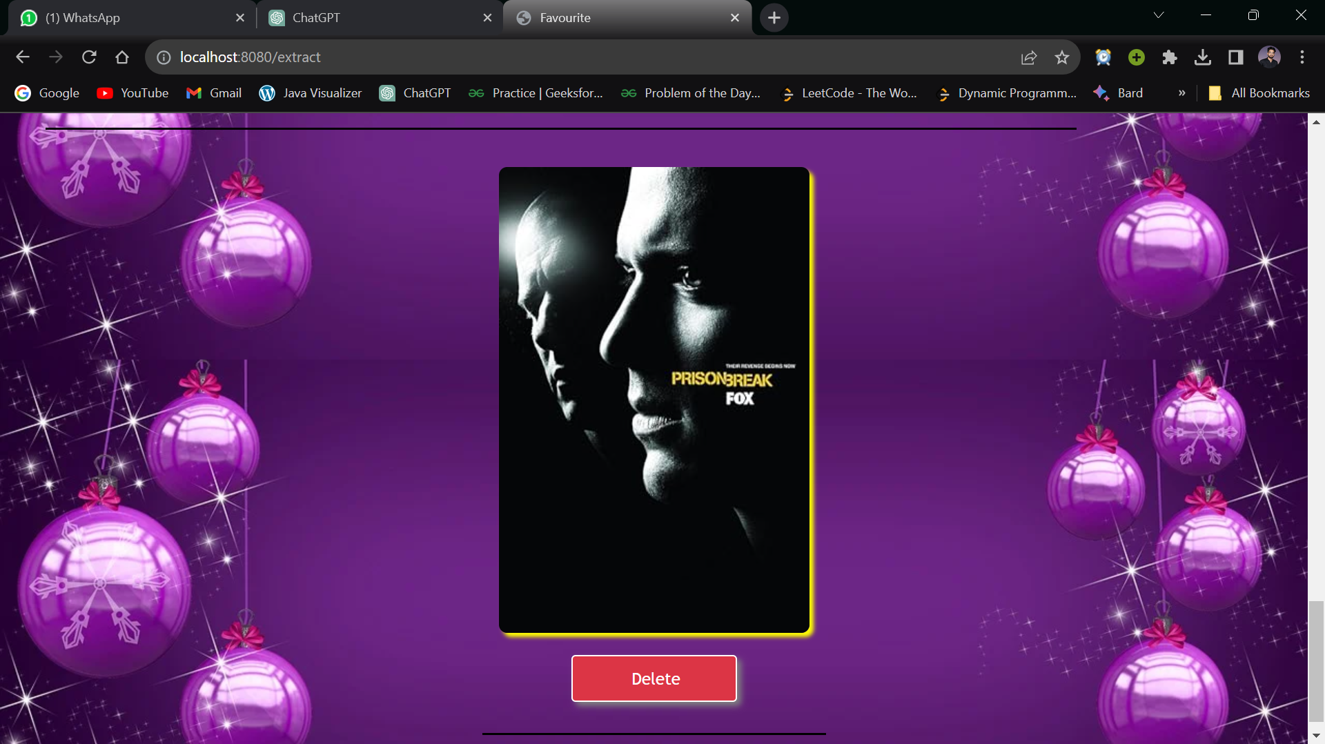Open the Google bookmark
The height and width of the screenshot is (744, 1325).
48,93
